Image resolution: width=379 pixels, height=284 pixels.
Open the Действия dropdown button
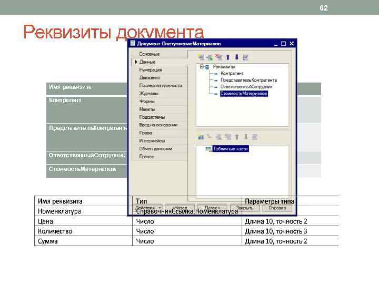pyautogui.click(x=148, y=208)
